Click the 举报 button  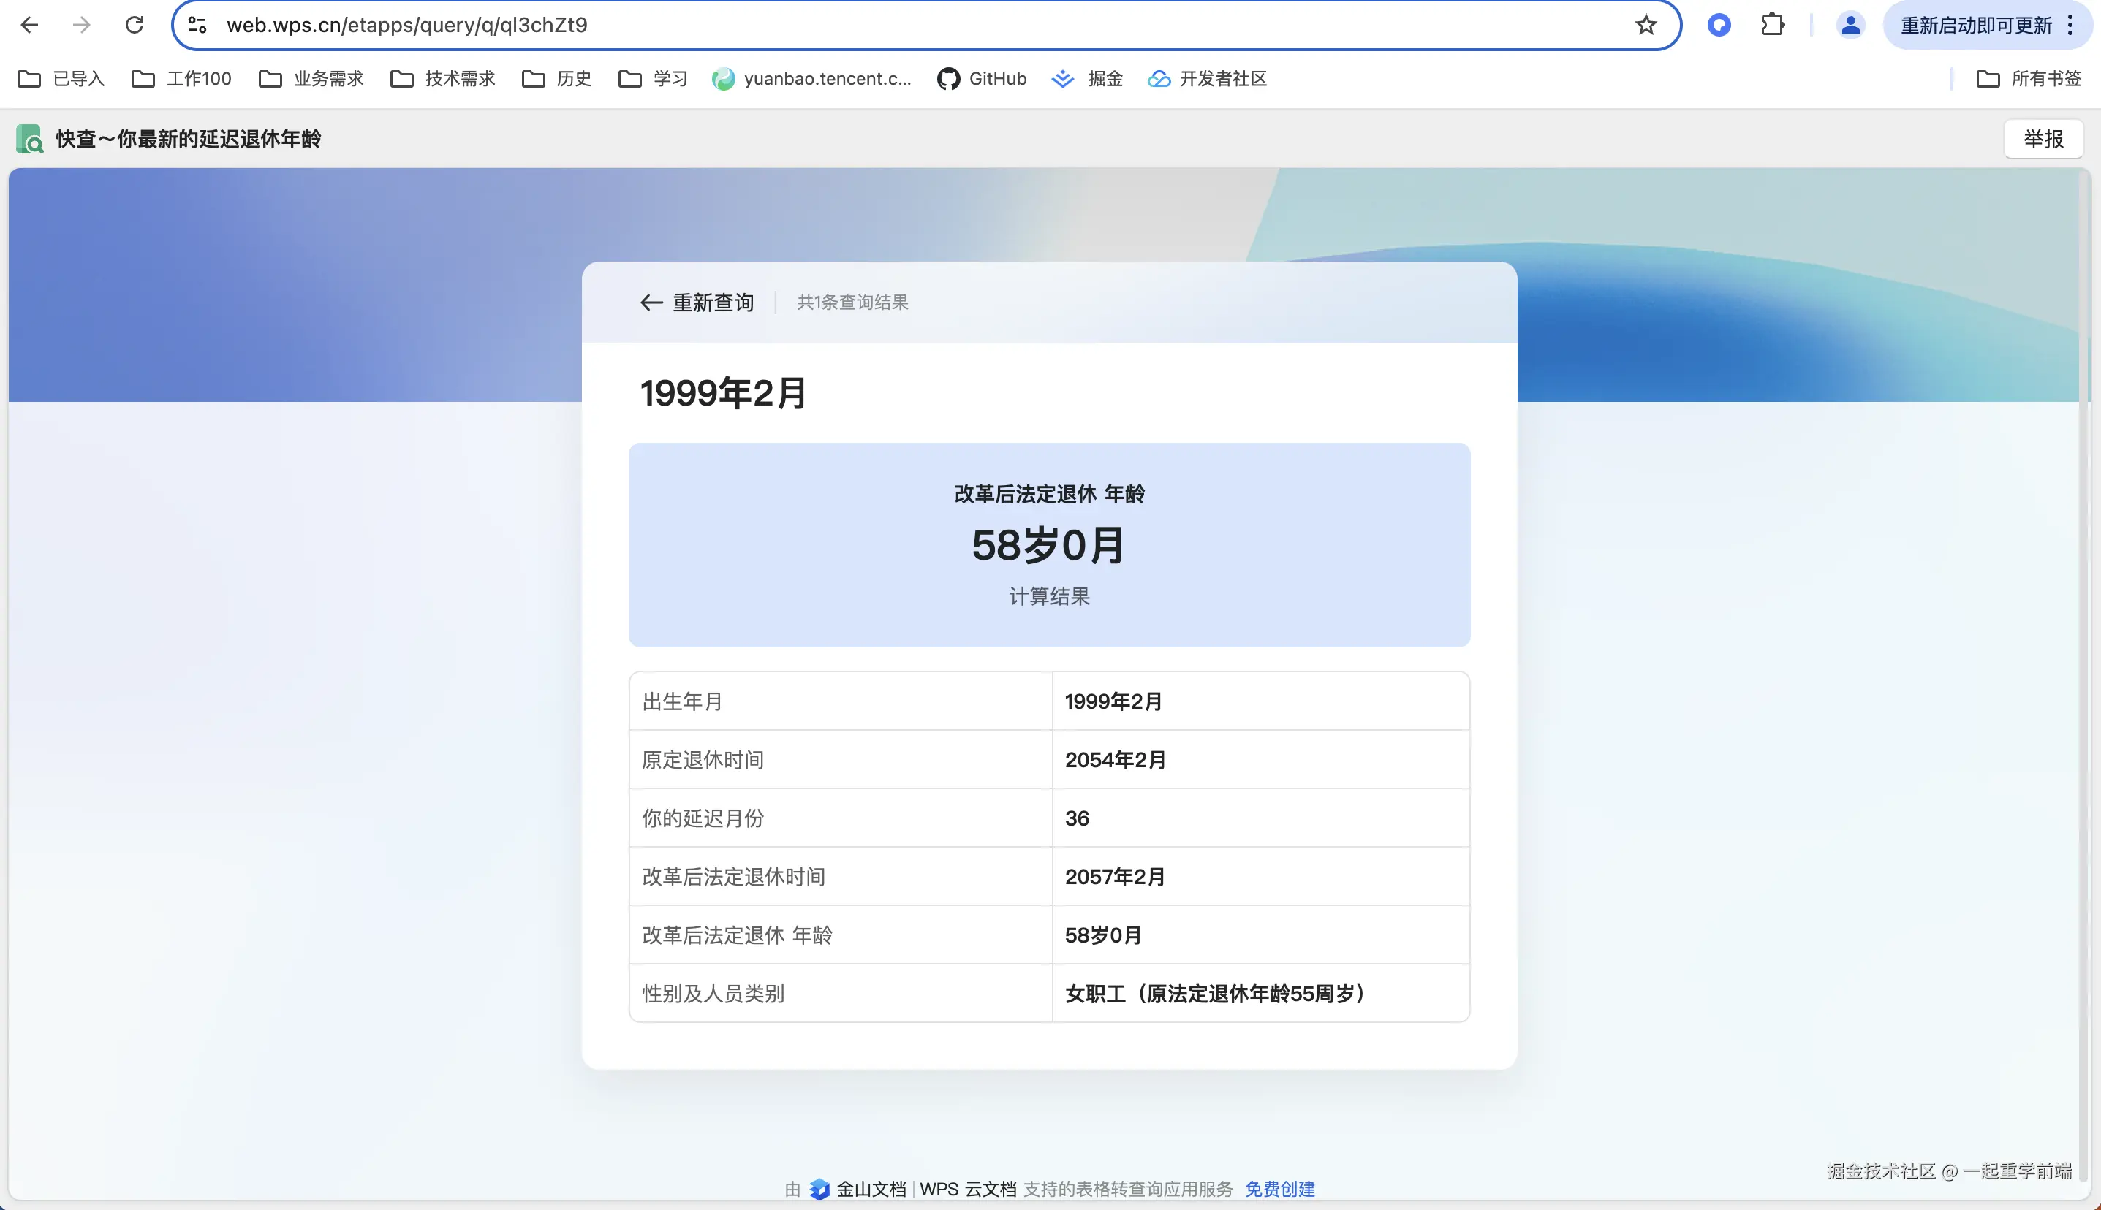click(x=2043, y=139)
